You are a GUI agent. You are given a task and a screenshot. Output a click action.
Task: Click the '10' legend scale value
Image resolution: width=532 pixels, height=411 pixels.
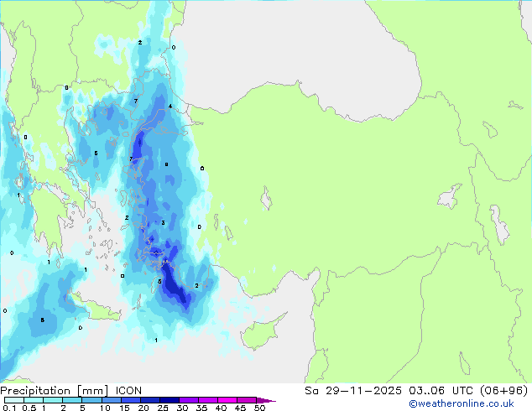tap(105, 408)
